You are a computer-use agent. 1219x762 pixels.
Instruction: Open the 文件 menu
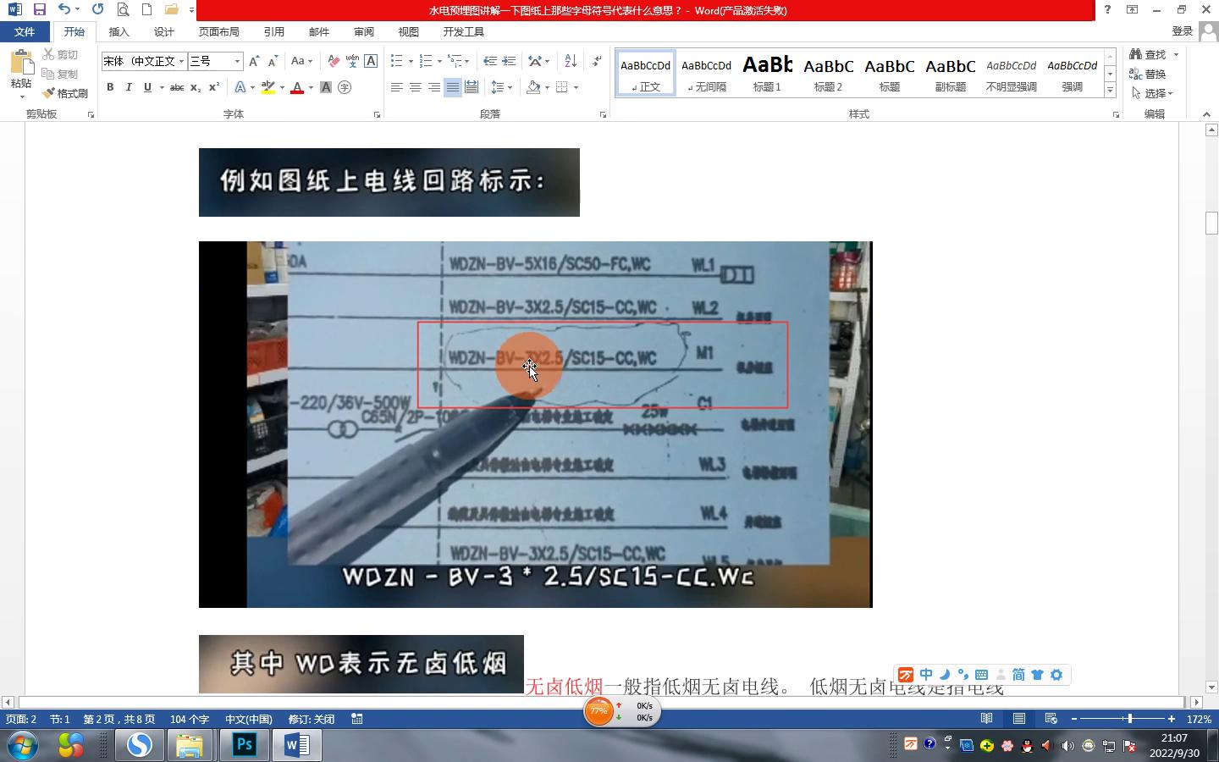[24, 31]
